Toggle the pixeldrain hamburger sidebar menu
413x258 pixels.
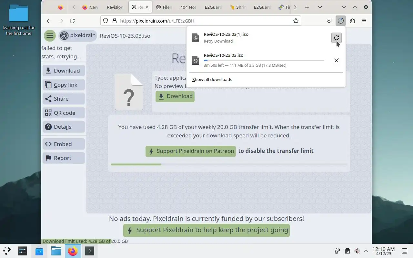point(50,35)
